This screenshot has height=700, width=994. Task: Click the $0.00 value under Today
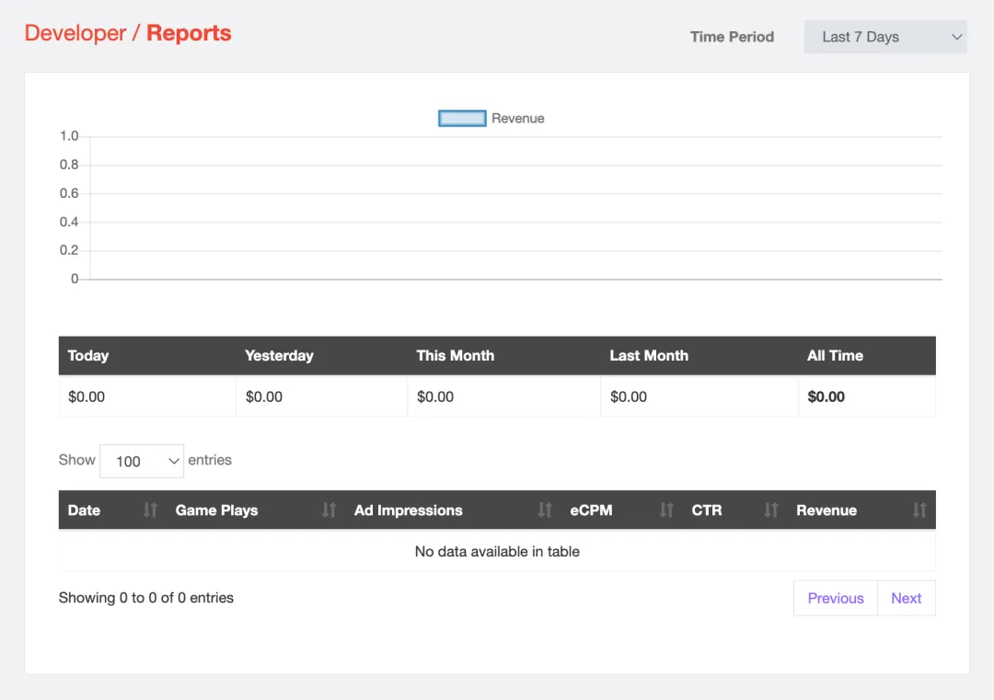point(87,396)
